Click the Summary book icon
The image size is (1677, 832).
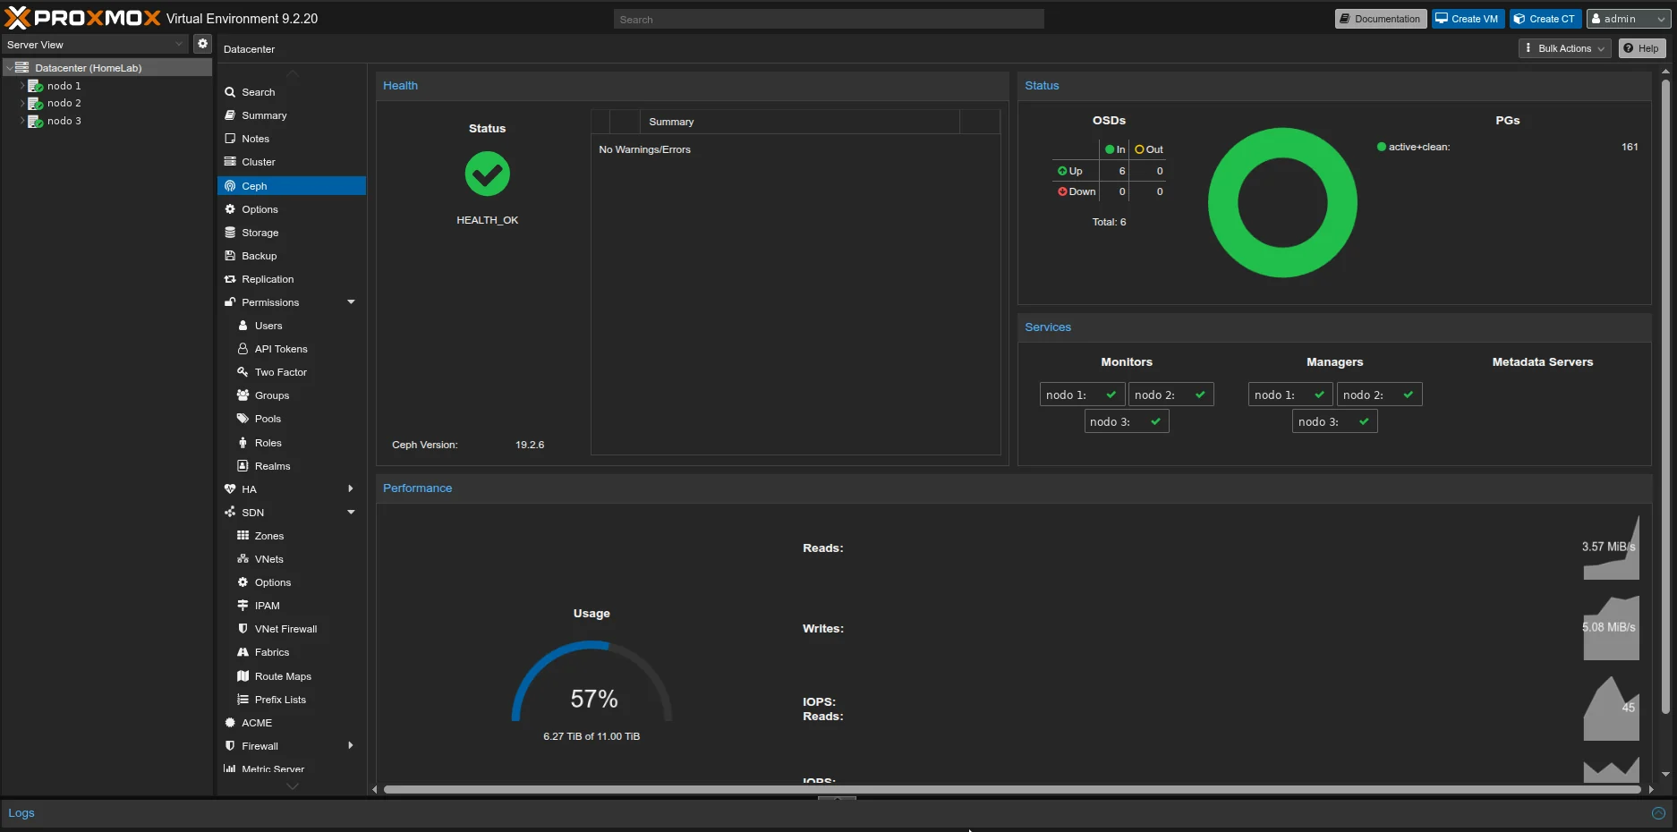[x=230, y=115]
